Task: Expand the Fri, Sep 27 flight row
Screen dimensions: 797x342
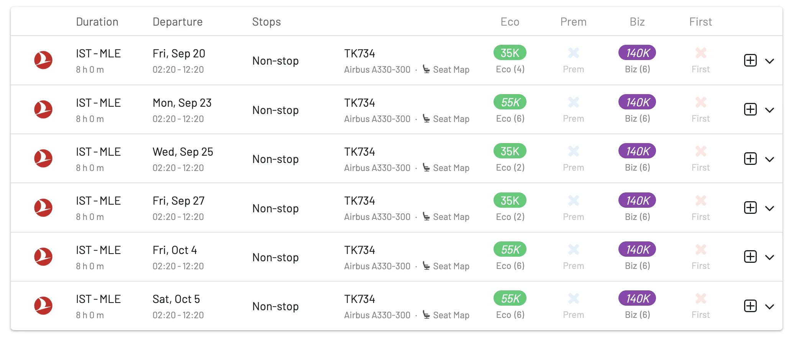Action: (x=769, y=208)
